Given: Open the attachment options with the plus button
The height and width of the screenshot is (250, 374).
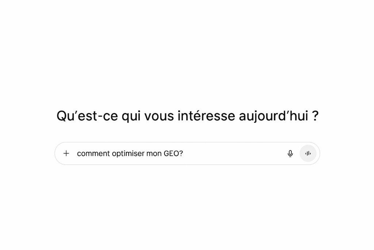Looking at the screenshot, I should 66,153.
